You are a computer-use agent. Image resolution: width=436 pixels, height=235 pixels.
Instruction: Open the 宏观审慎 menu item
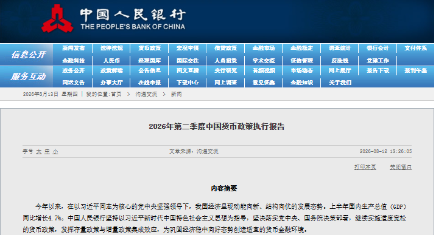tap(188, 48)
